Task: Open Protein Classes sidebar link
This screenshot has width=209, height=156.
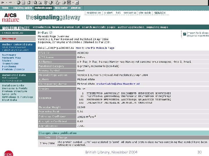Action: [13, 69]
